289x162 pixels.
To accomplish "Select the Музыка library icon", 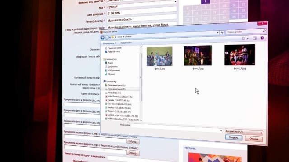I will click(x=106, y=74).
